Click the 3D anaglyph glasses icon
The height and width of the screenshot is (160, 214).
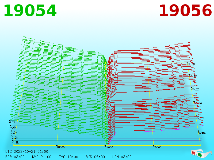point(201,154)
